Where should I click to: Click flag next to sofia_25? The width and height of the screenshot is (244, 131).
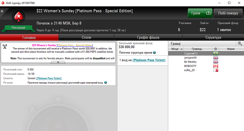tap(216, 70)
